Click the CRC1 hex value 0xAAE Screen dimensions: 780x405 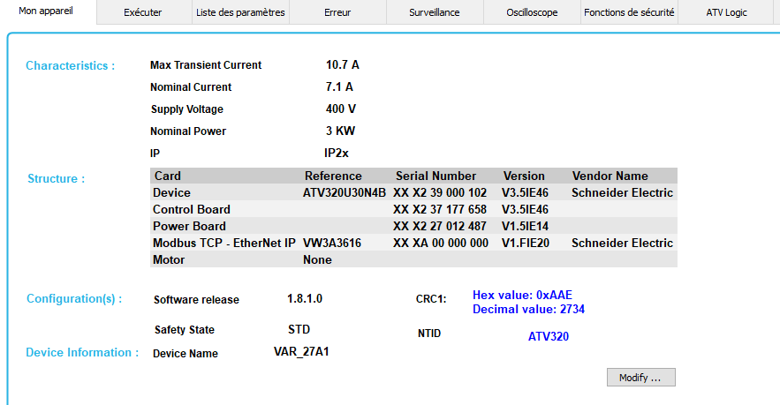[x=528, y=295]
